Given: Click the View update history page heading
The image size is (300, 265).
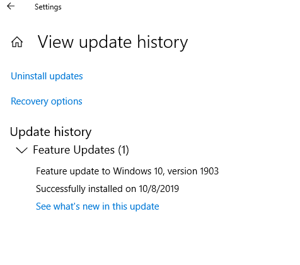Looking at the screenshot, I should coord(113,43).
